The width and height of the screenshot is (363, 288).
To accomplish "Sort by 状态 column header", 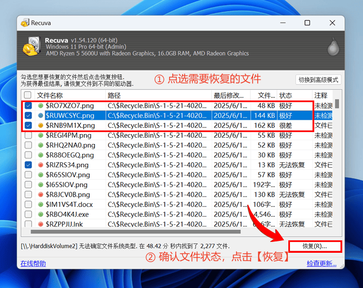I will click(295, 95).
